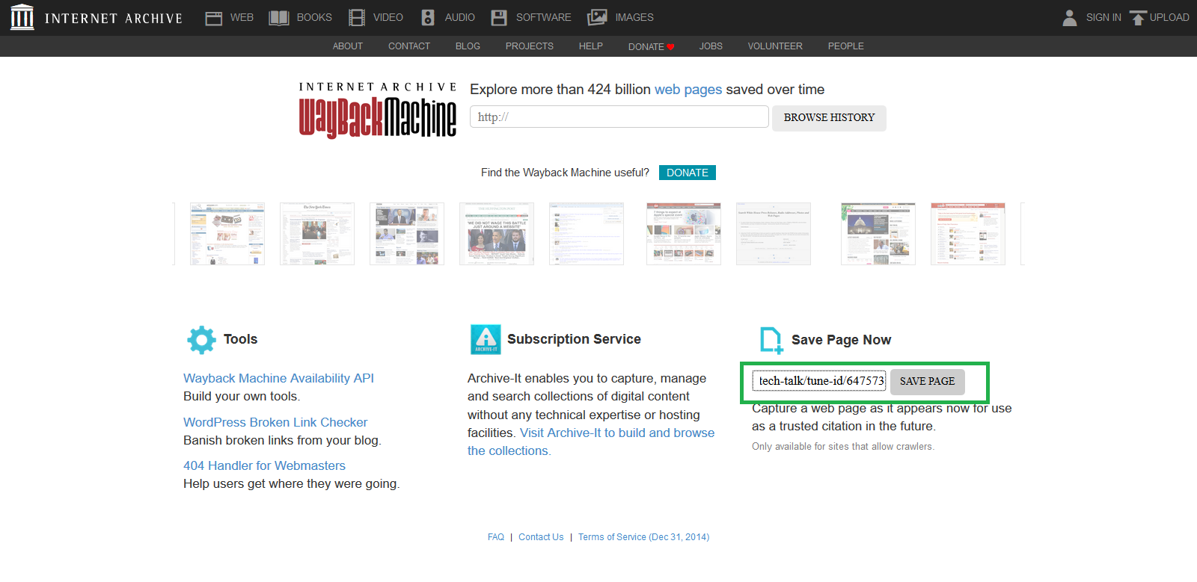Click the Tools gear icon
Viewport: 1197px width, 582px height.
coord(201,340)
